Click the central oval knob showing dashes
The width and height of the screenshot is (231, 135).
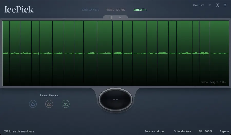pos(115,99)
